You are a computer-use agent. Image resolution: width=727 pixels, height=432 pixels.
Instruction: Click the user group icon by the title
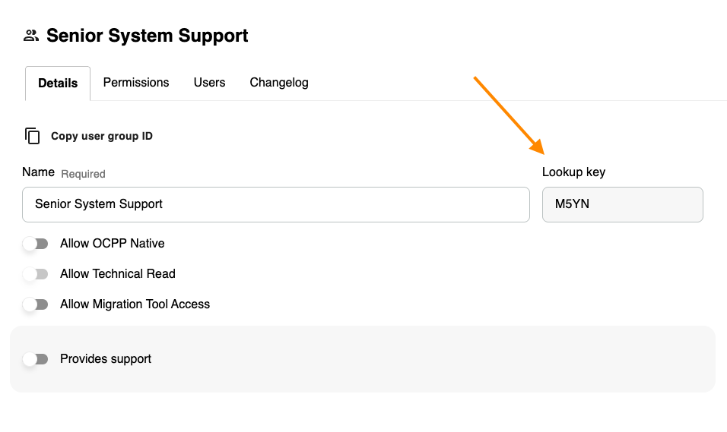tap(31, 35)
